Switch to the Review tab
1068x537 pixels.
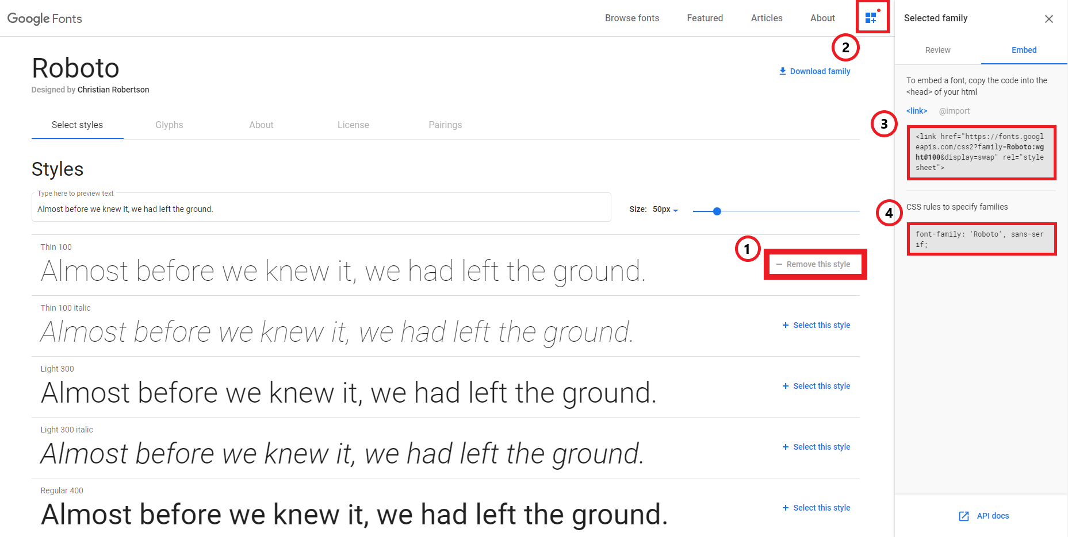click(938, 50)
